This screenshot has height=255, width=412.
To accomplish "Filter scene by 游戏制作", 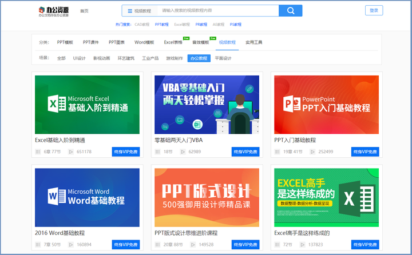I will tap(175, 58).
